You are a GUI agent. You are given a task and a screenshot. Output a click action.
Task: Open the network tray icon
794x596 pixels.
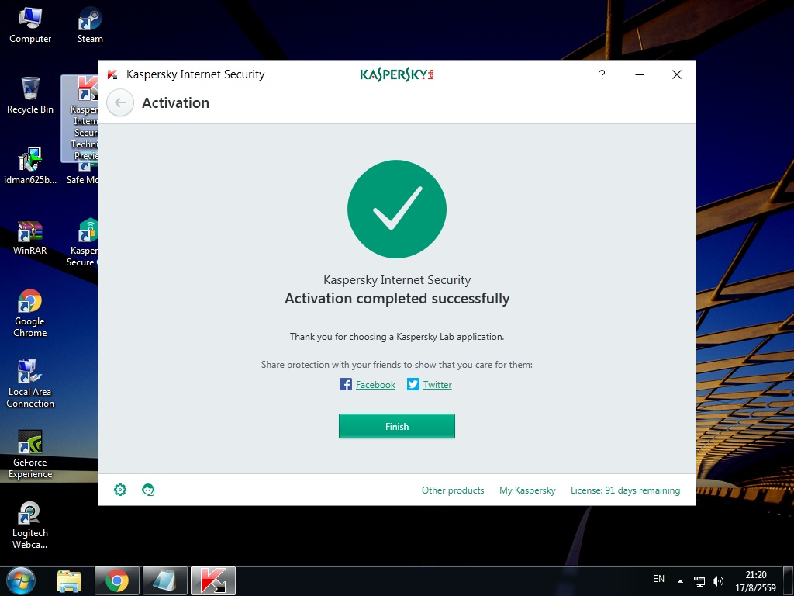tap(699, 581)
